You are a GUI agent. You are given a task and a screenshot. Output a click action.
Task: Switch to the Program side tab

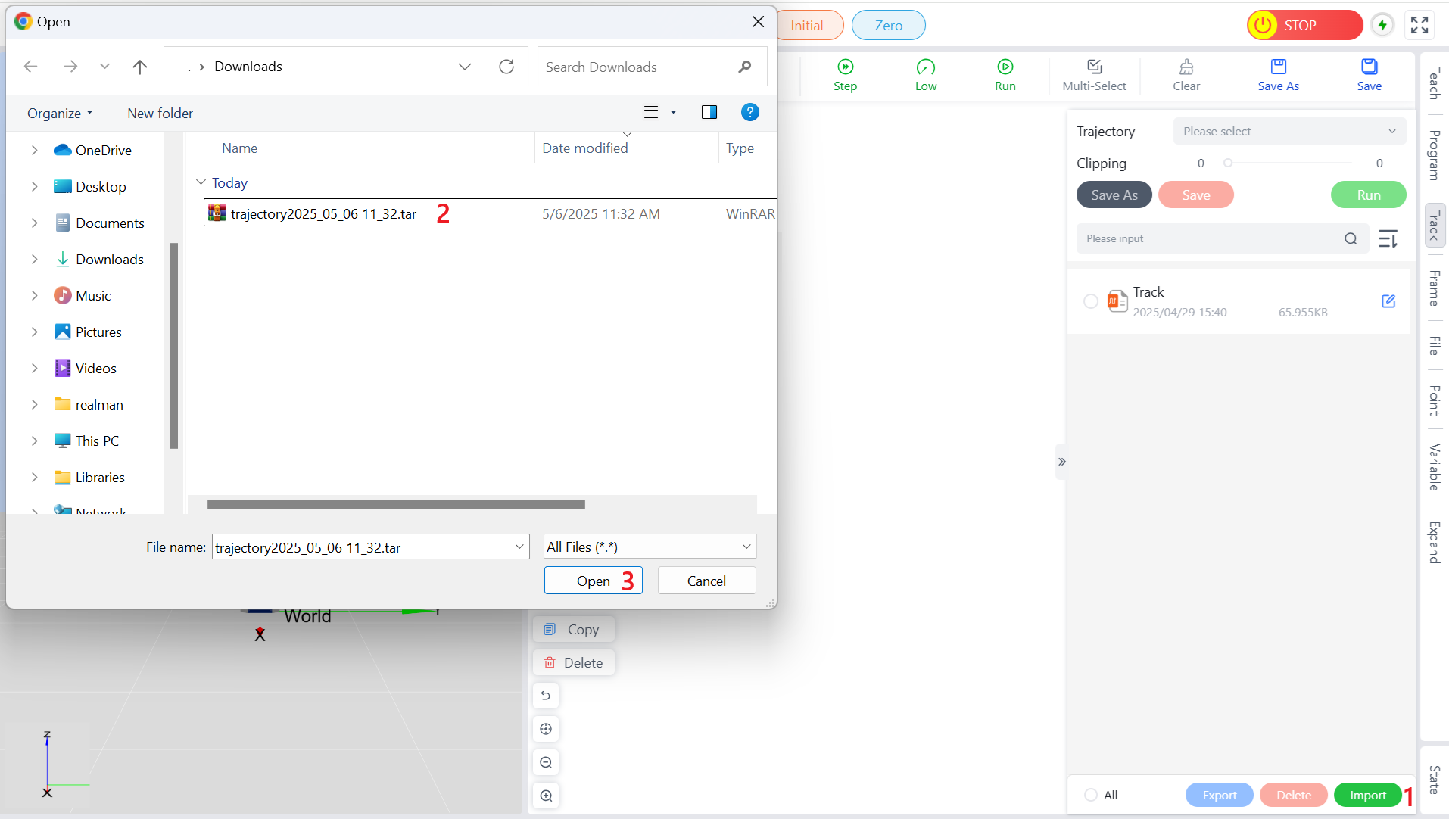[x=1434, y=155]
